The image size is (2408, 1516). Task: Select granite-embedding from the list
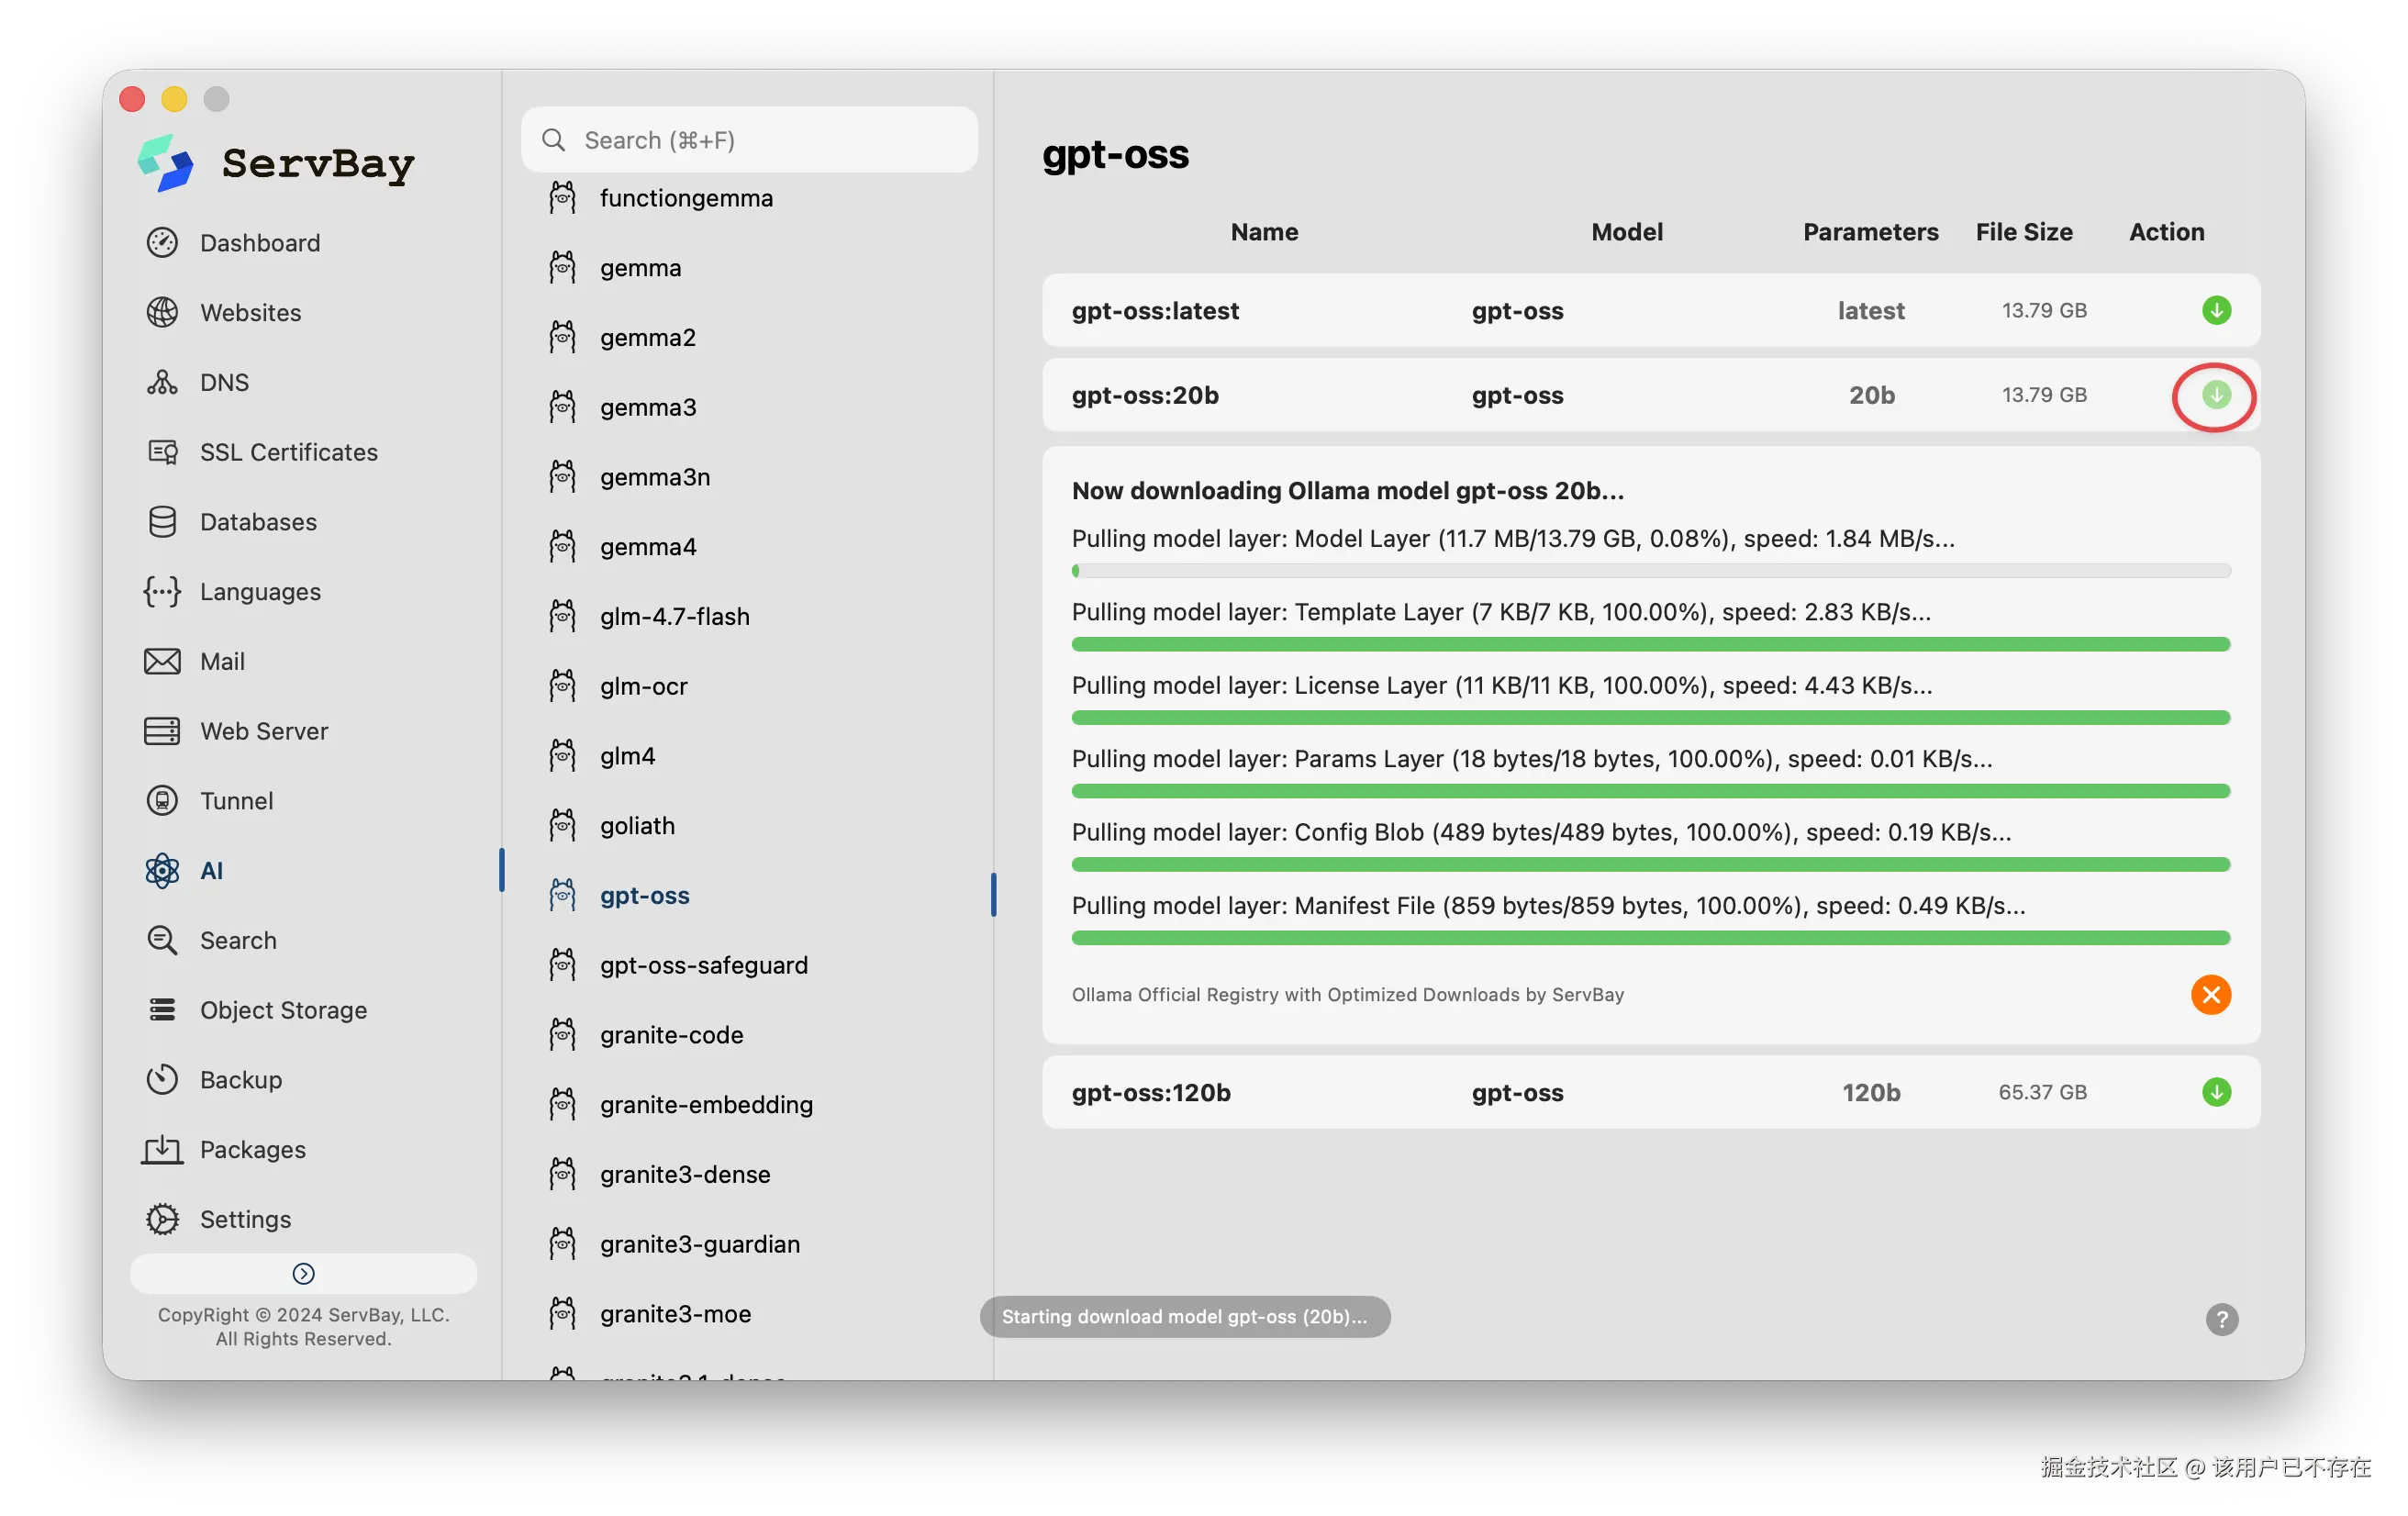pyautogui.click(x=706, y=1105)
